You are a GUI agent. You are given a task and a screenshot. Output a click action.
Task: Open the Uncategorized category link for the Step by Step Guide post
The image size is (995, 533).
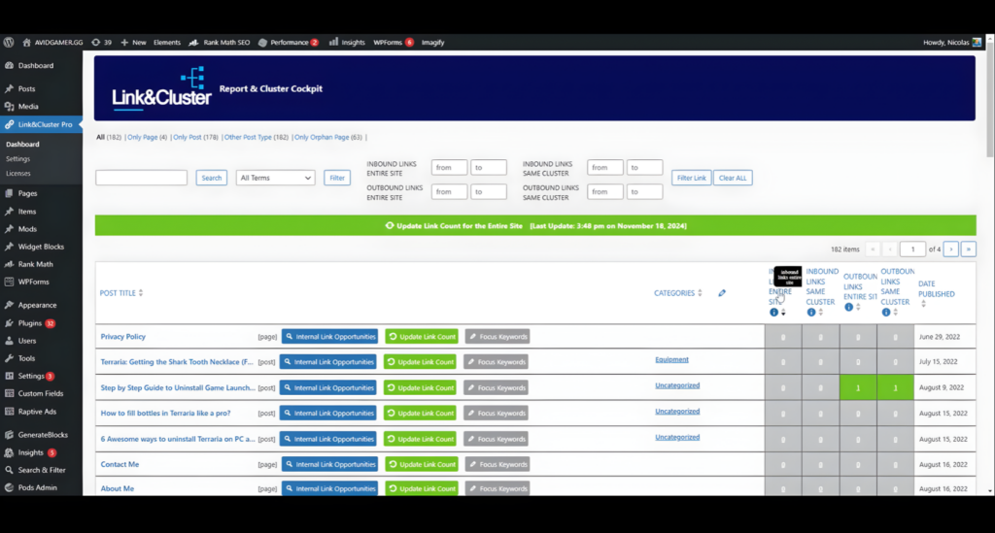[677, 385]
